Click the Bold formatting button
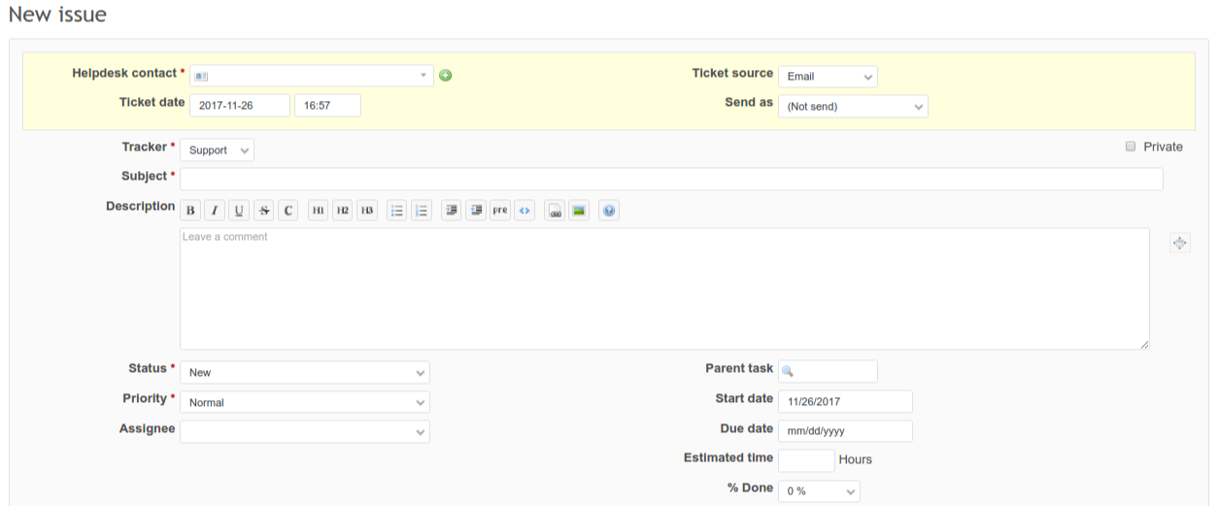Image resolution: width=1219 pixels, height=506 pixels. point(190,211)
